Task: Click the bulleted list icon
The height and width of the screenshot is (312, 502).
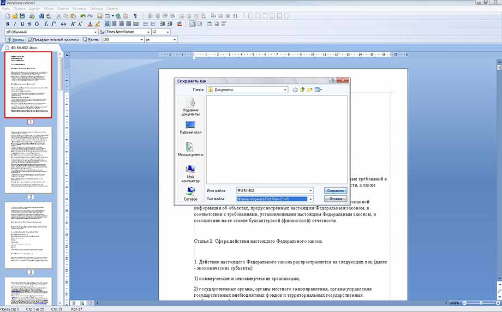Action: pos(146,24)
